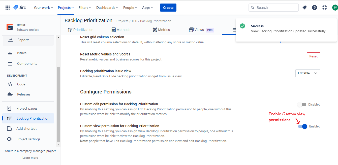Click the blue Create button
This screenshot has height=165, width=338.
pos(168,8)
